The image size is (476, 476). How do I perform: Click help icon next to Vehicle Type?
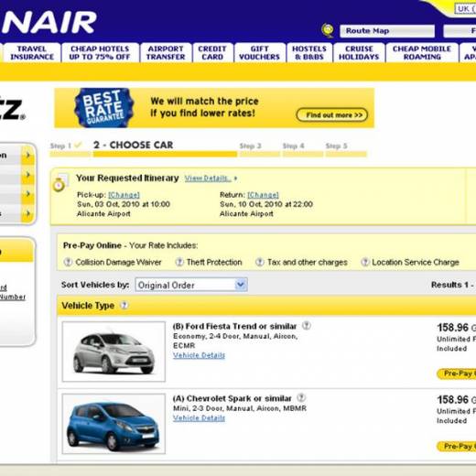124,305
